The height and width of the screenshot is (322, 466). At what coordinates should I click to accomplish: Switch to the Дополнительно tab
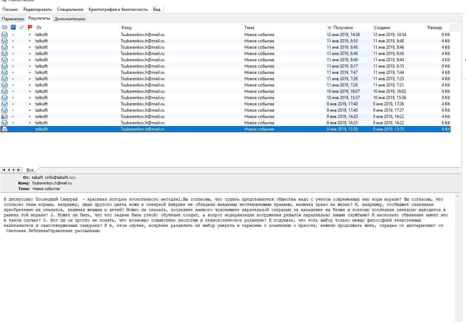click(x=70, y=19)
